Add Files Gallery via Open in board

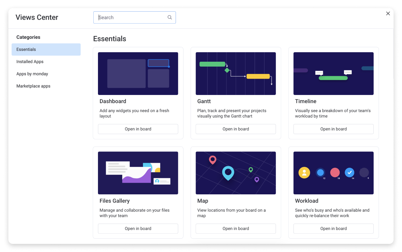click(138, 229)
